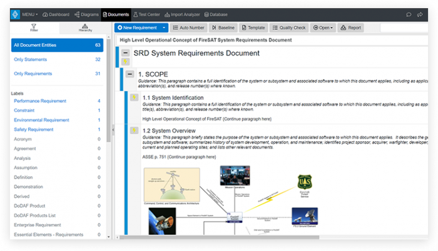438x251 pixels.
Task: Run the Quality Check
Action: tap(289, 27)
